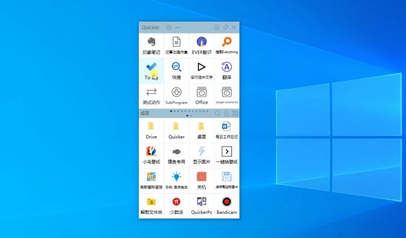Image resolution: width=406 pixels, height=238 pixels.
Task: Open the Office action group
Action: (202, 96)
